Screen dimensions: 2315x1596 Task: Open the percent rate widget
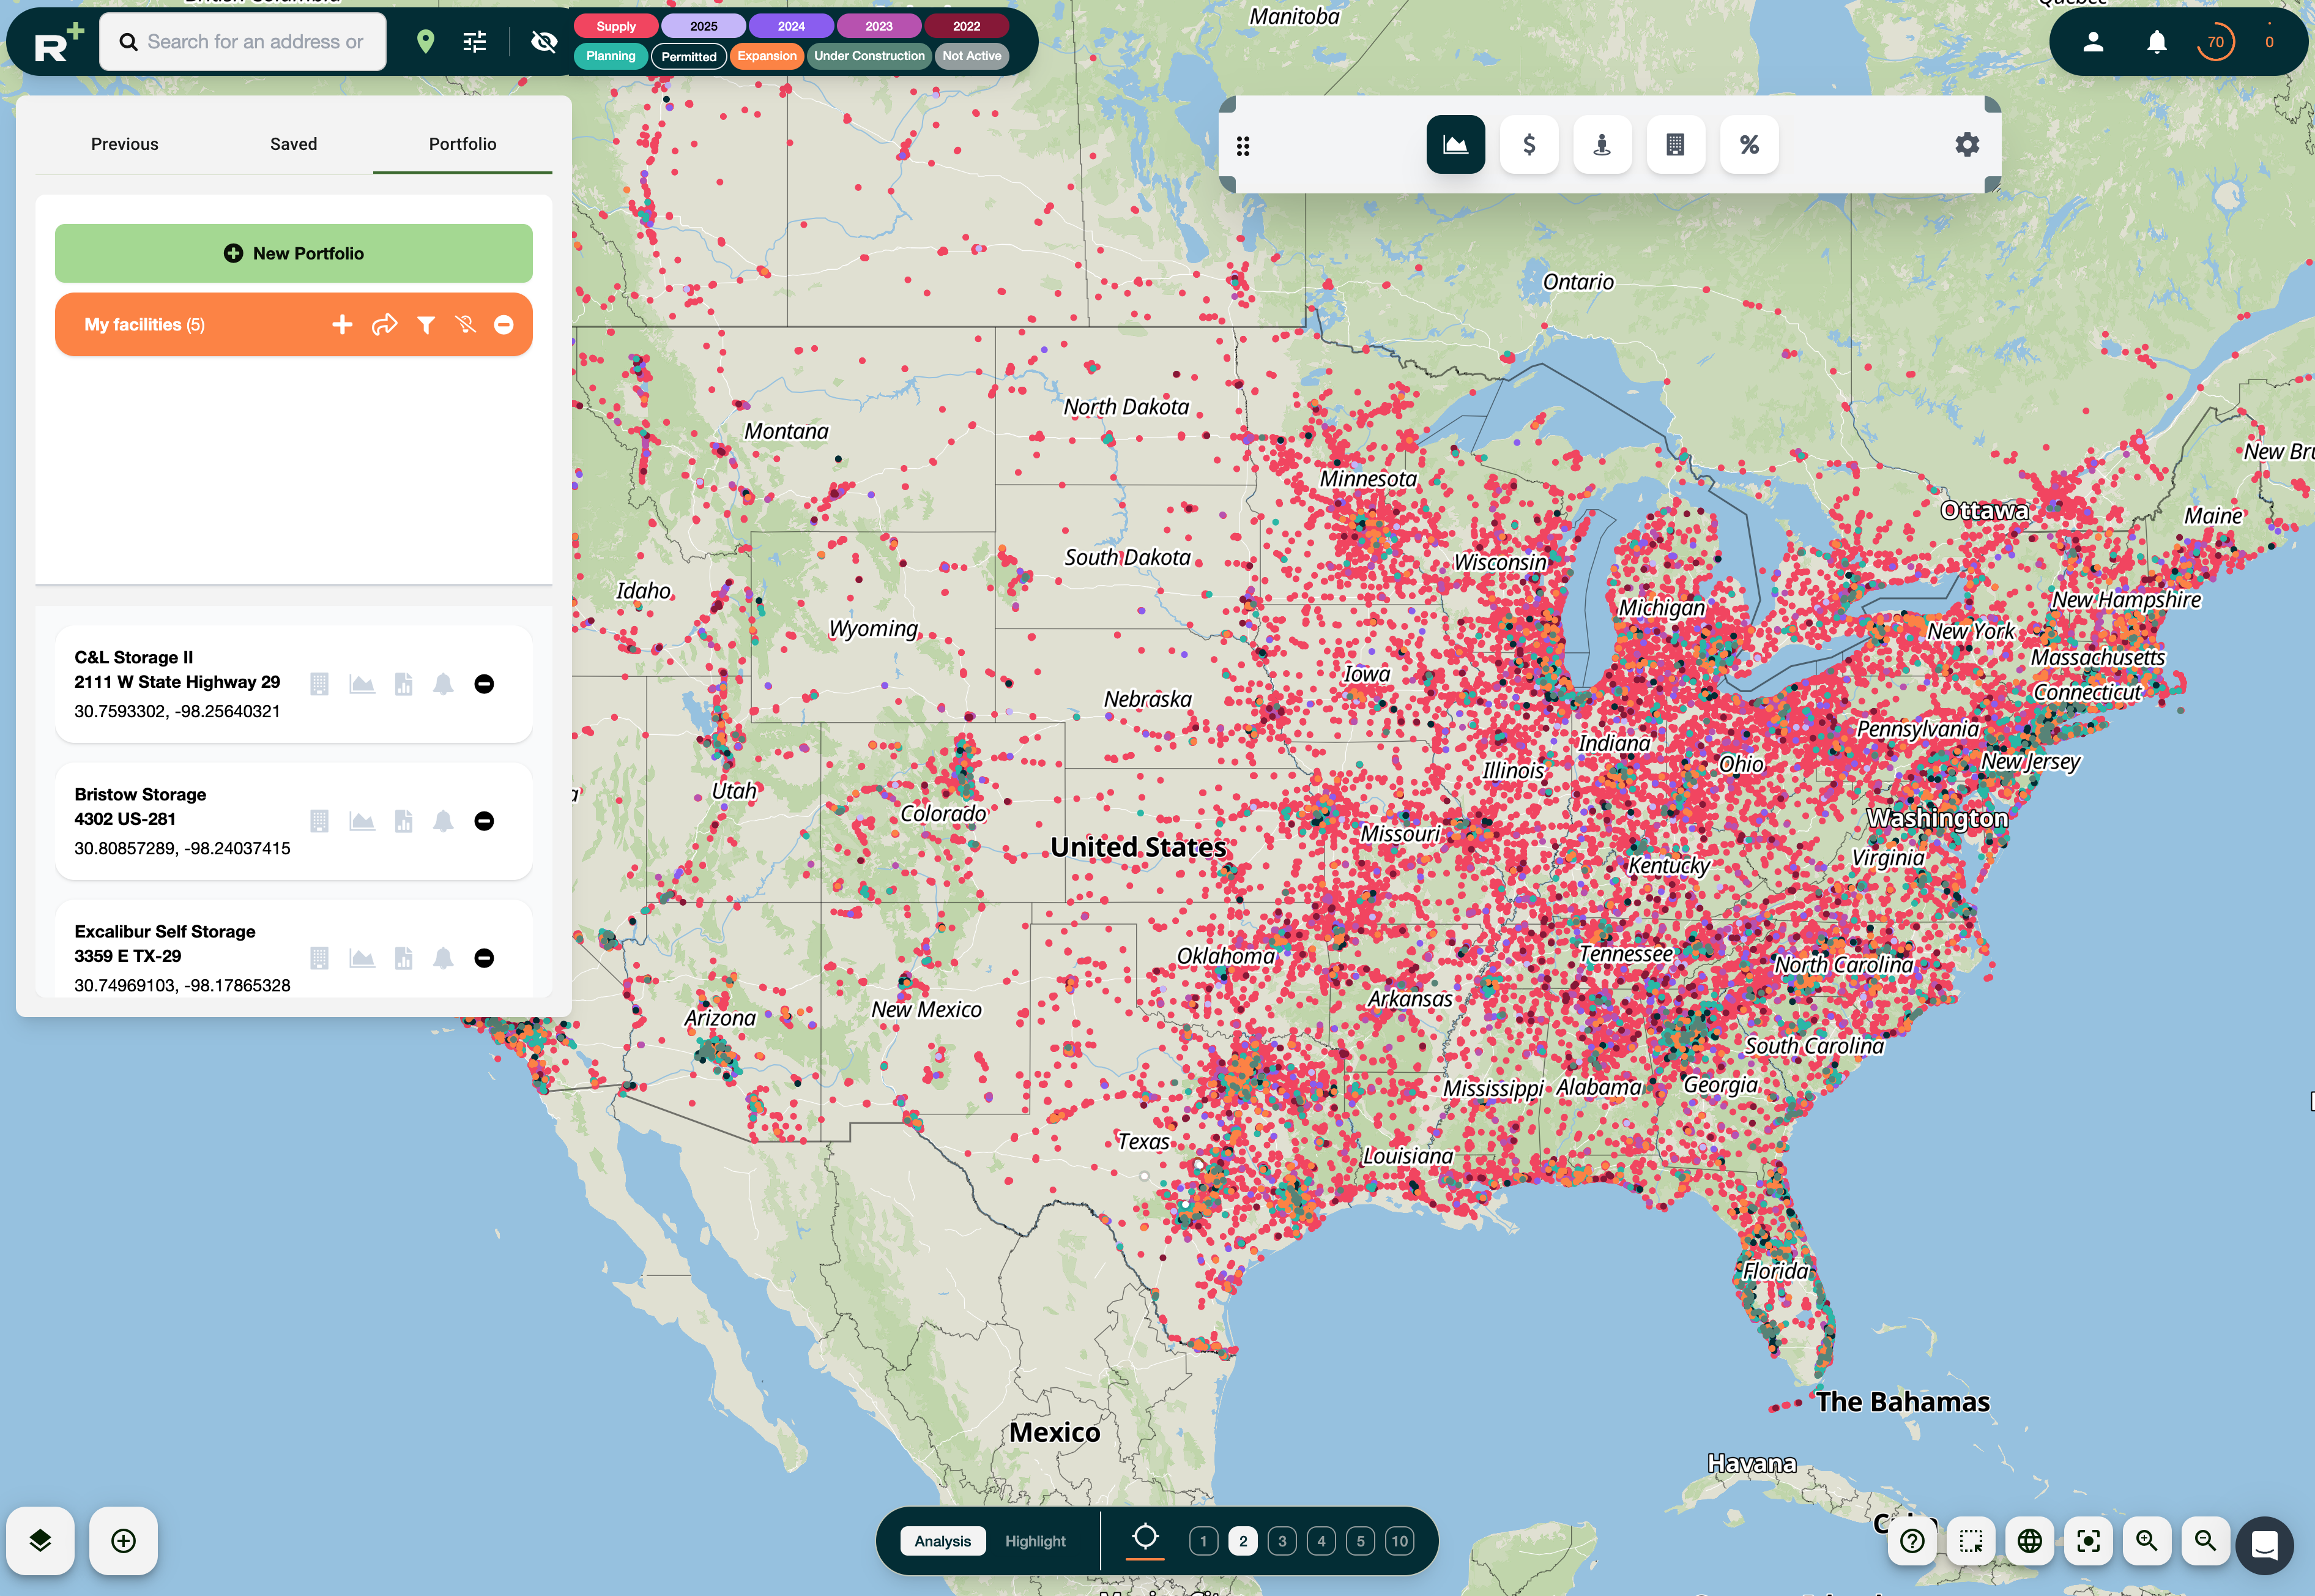pos(1748,145)
